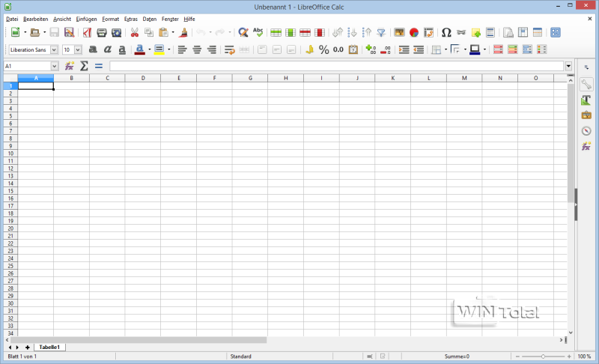Click the Print icon

tap(102, 32)
